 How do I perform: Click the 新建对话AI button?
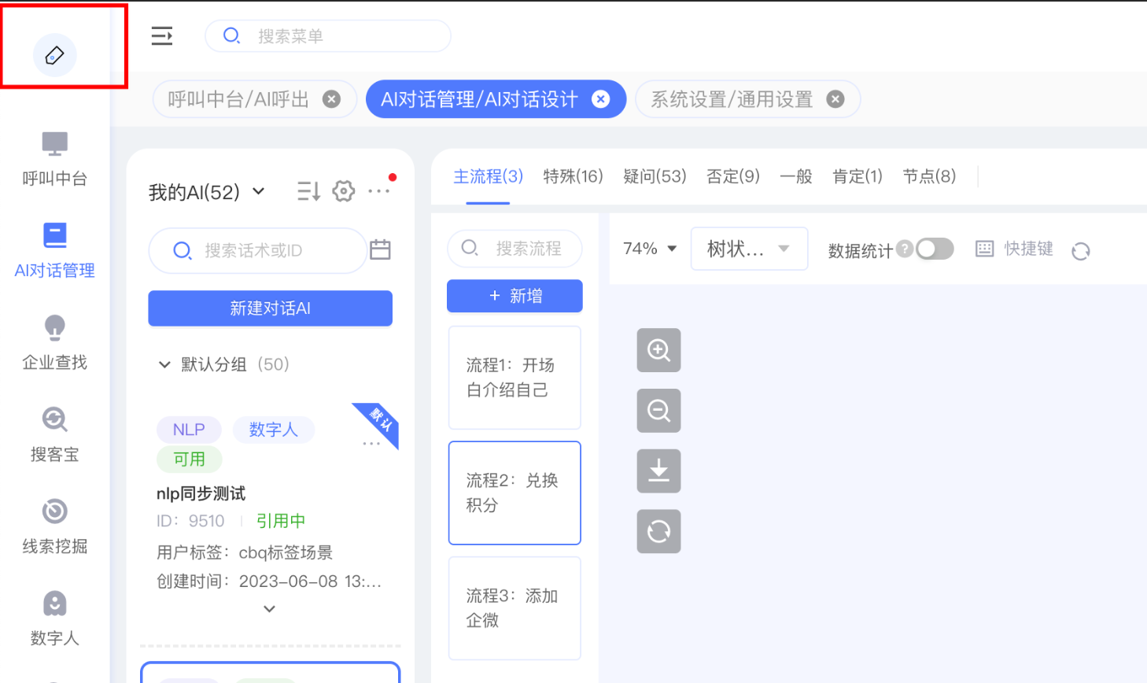point(270,308)
